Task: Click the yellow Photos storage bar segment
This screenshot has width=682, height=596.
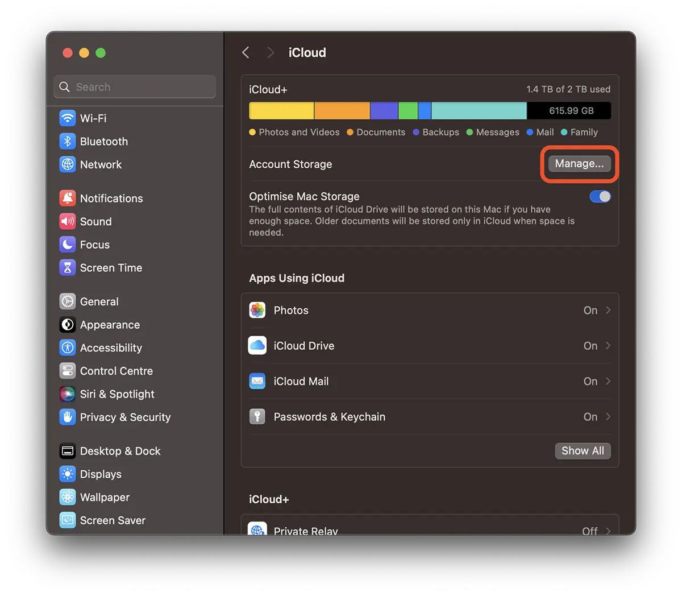Action: point(281,111)
